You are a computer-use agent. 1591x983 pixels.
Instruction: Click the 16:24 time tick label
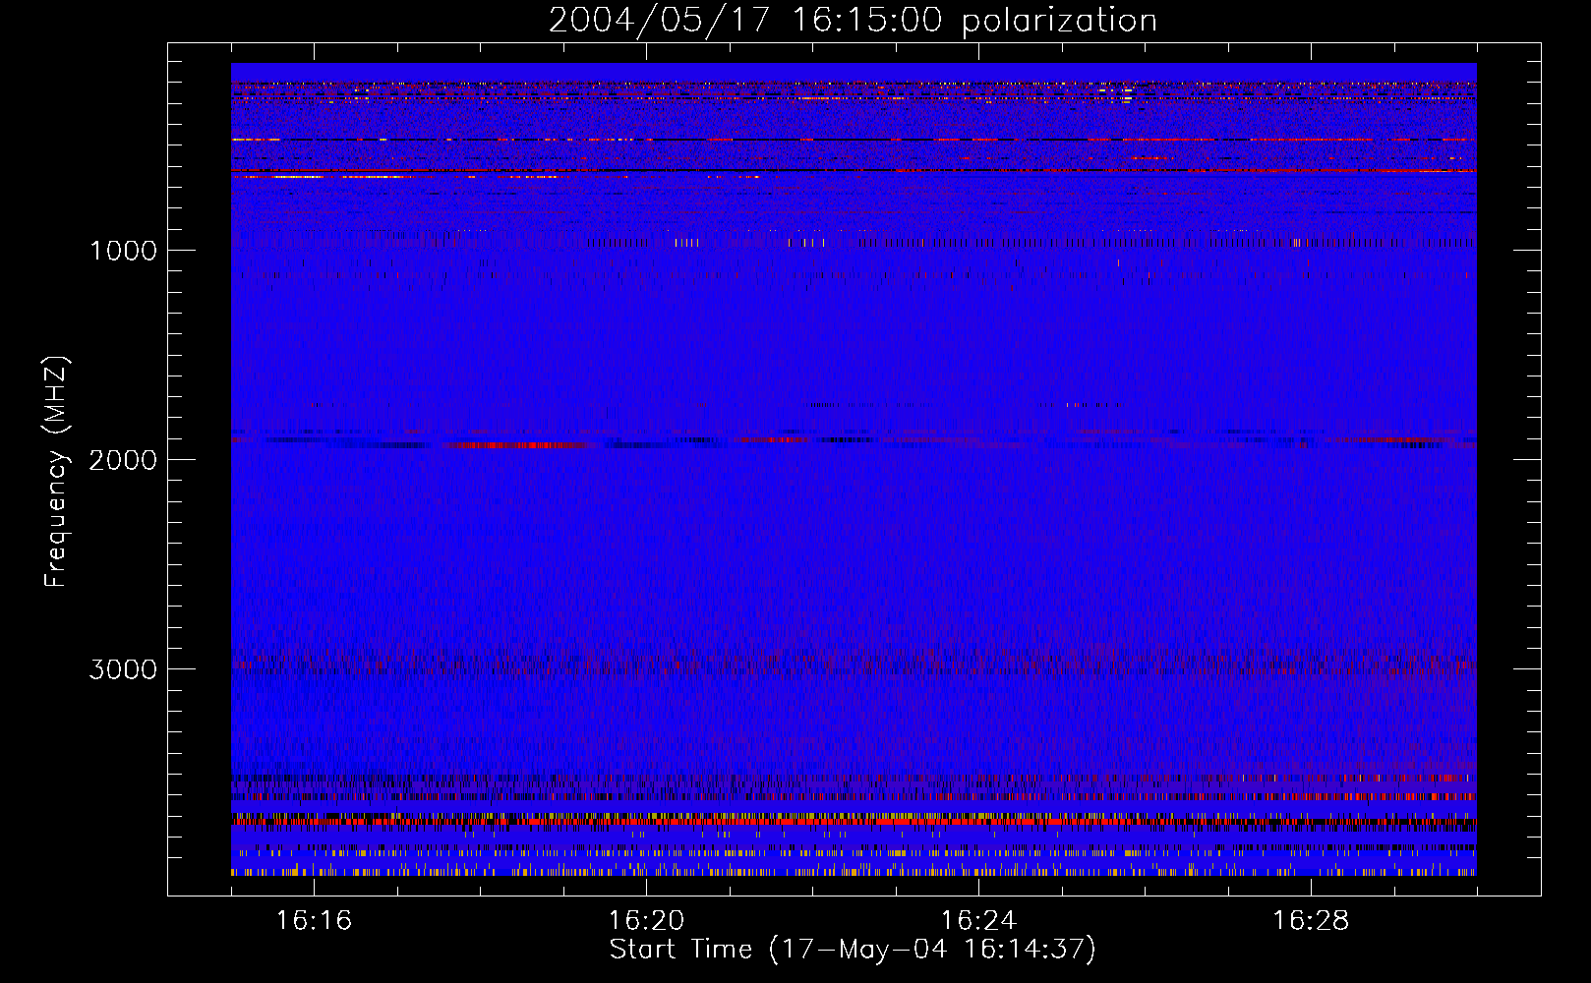coord(978,921)
